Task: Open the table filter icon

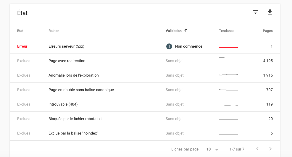Action: point(256,12)
